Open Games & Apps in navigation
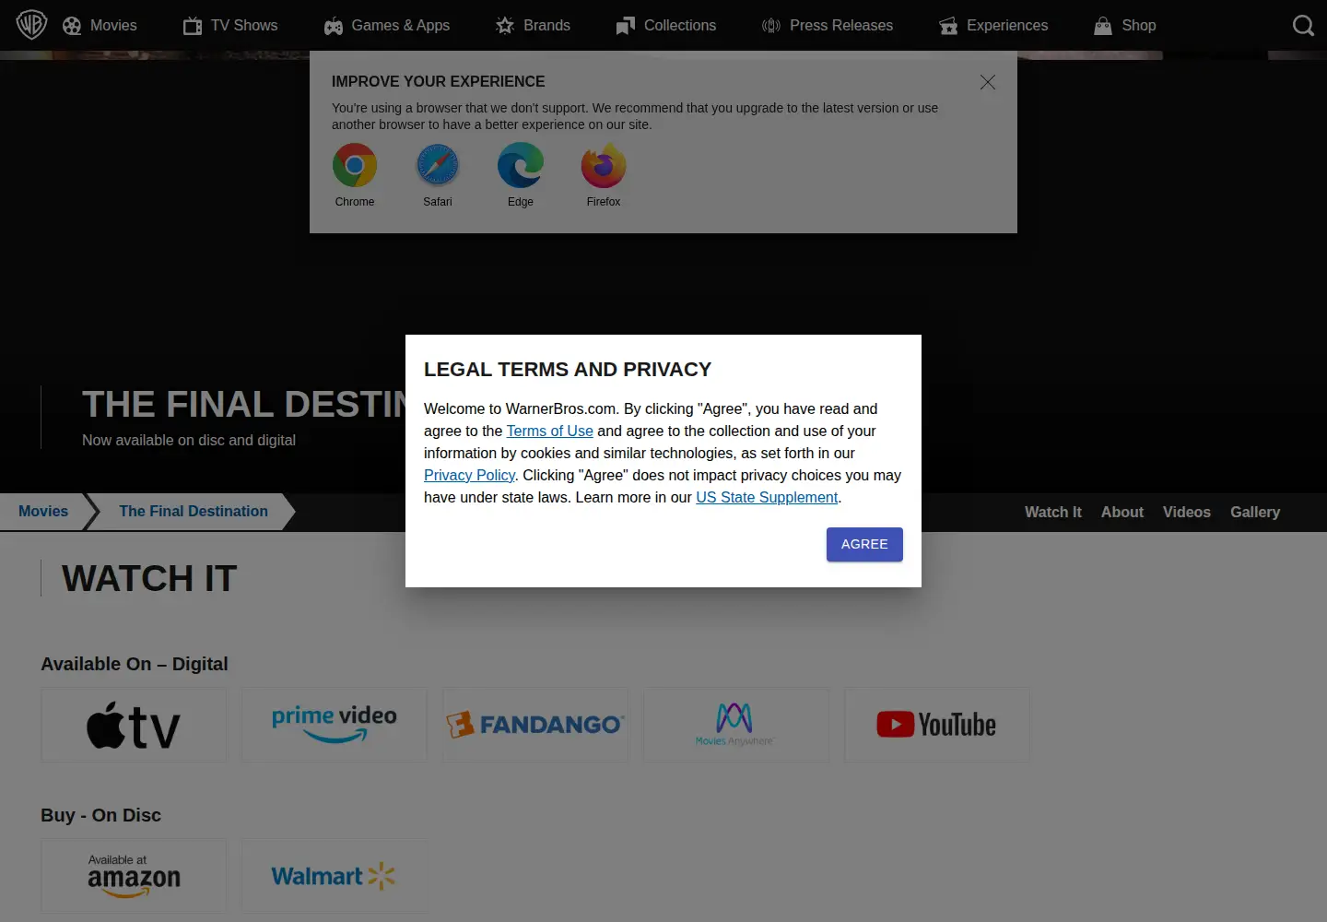1327x922 pixels. click(387, 25)
